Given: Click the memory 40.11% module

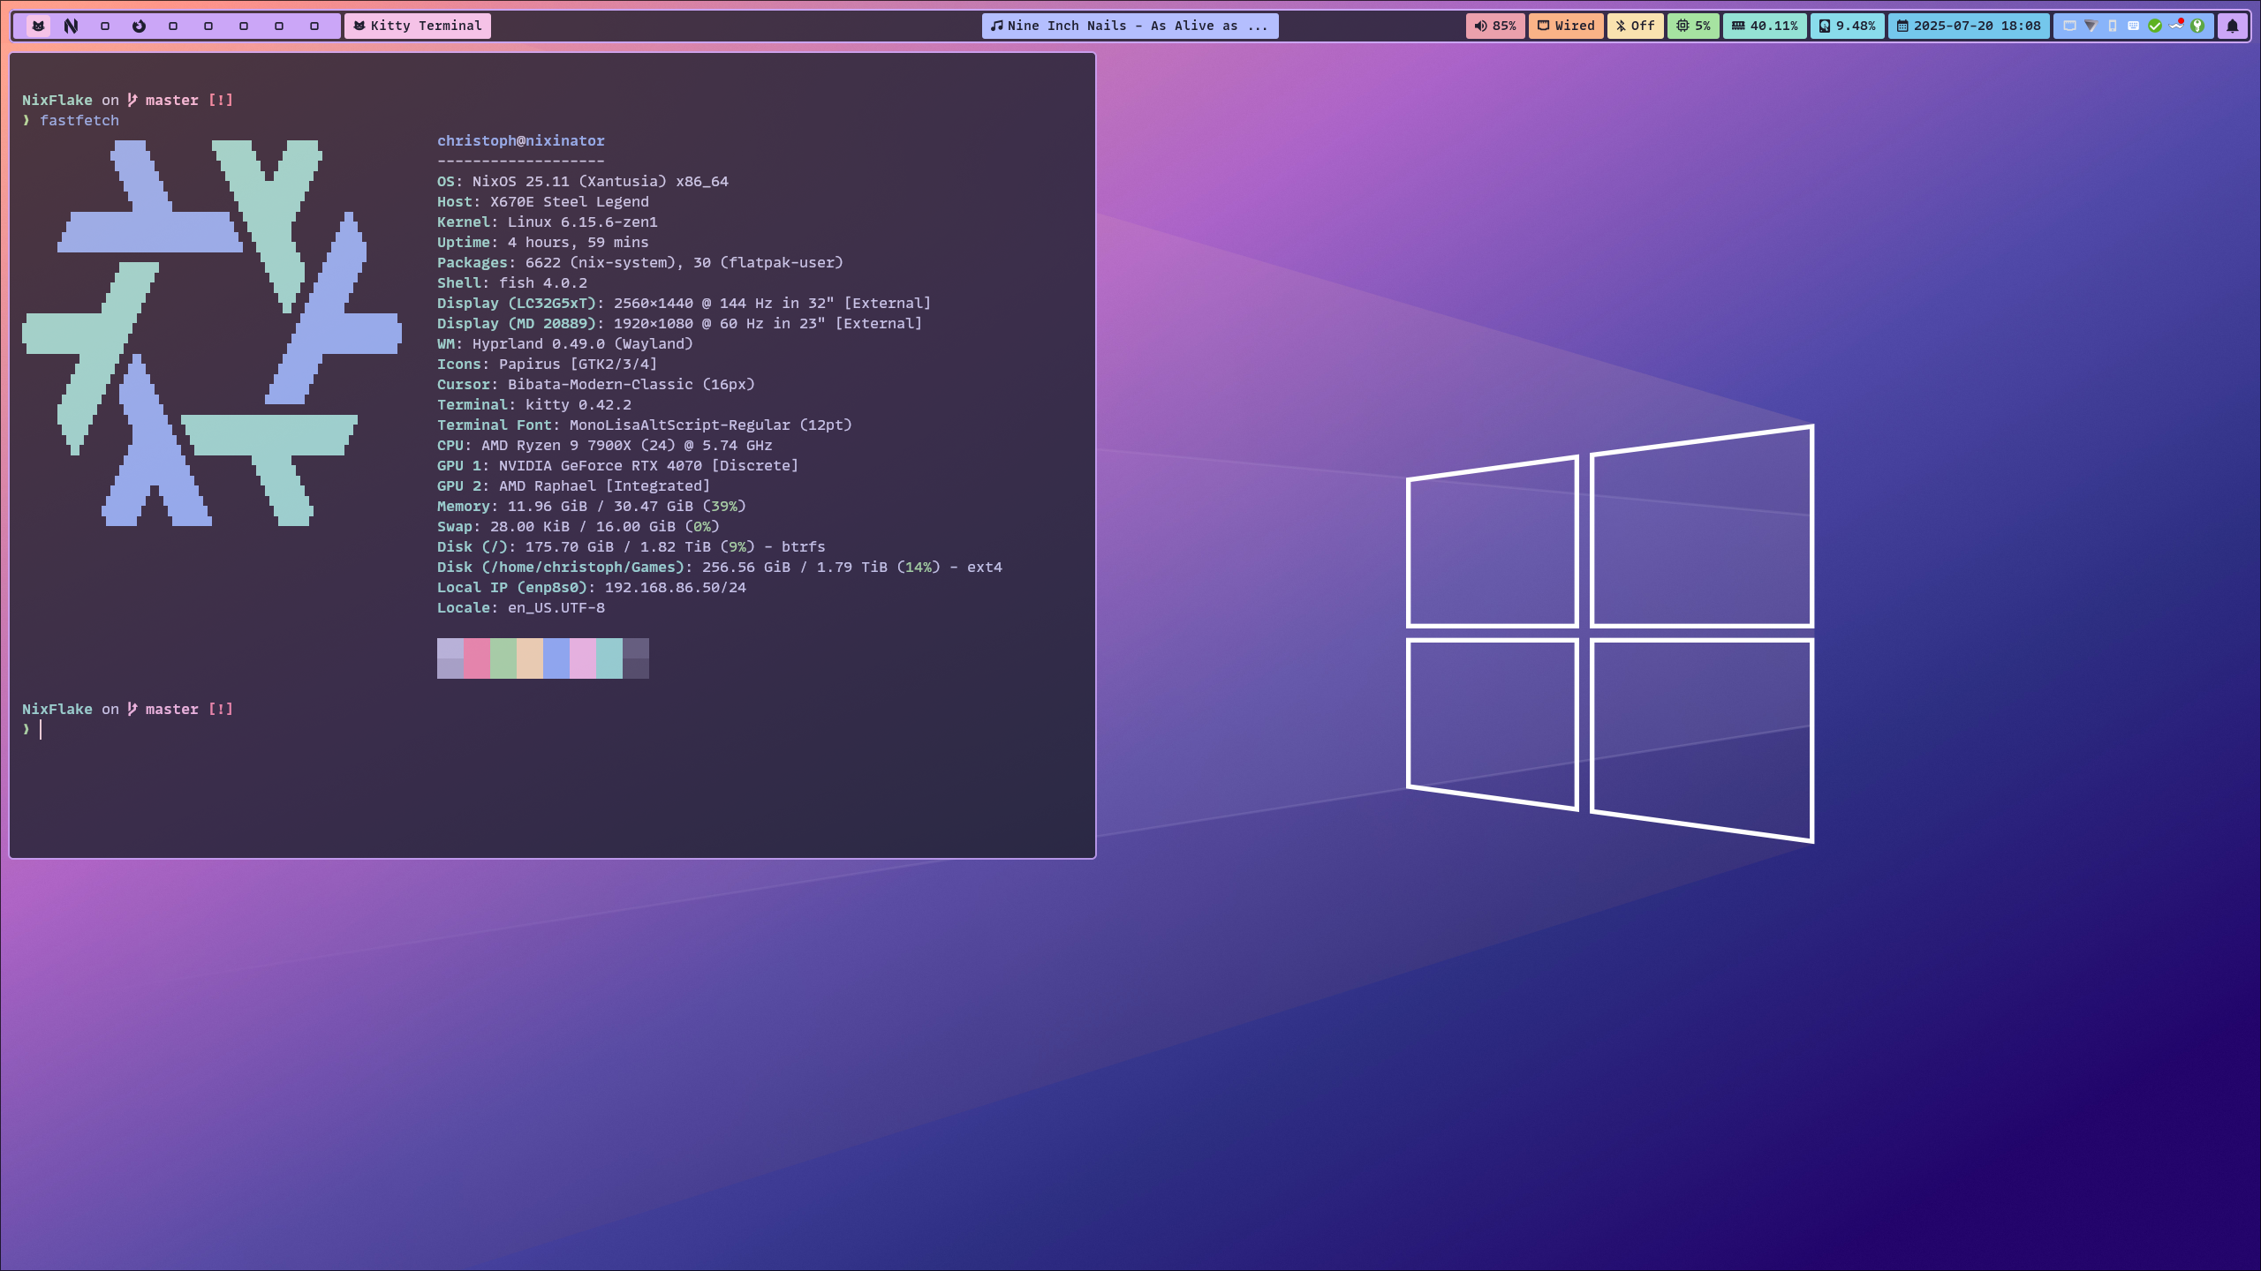Looking at the screenshot, I should coord(1765,26).
